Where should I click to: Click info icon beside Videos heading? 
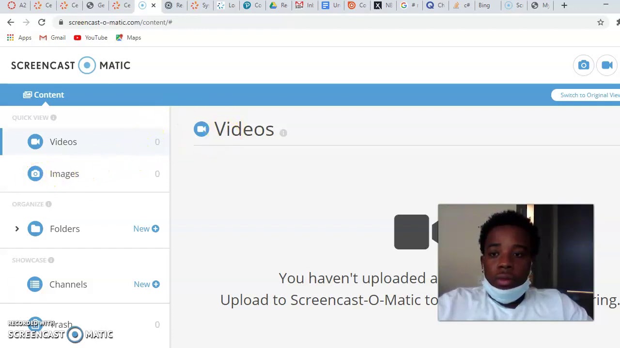pos(283,133)
